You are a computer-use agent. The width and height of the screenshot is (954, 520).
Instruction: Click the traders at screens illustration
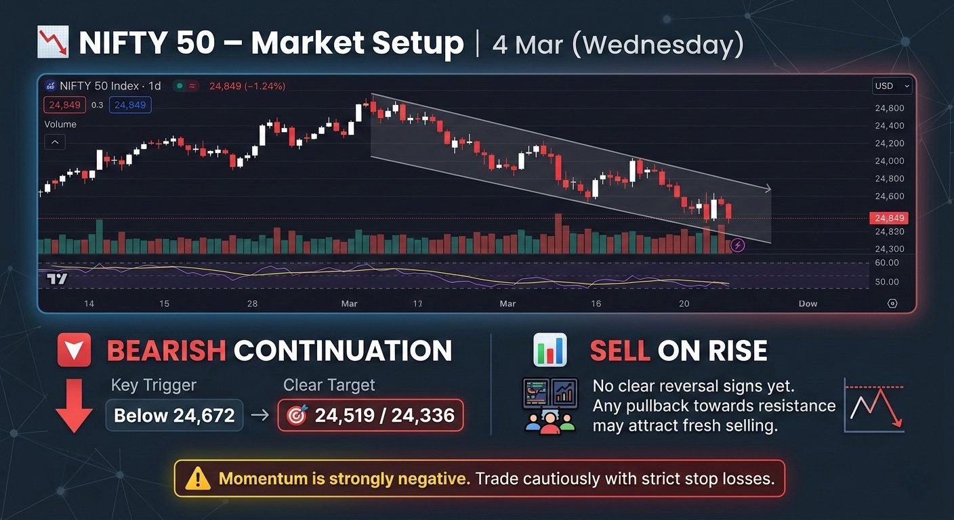(549, 406)
